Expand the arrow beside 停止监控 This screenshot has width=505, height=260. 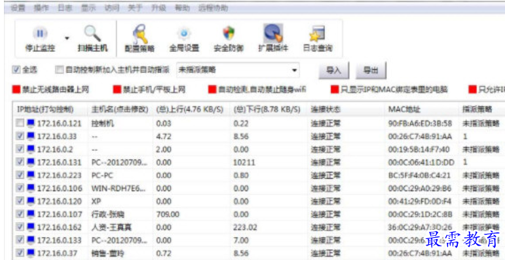67,39
